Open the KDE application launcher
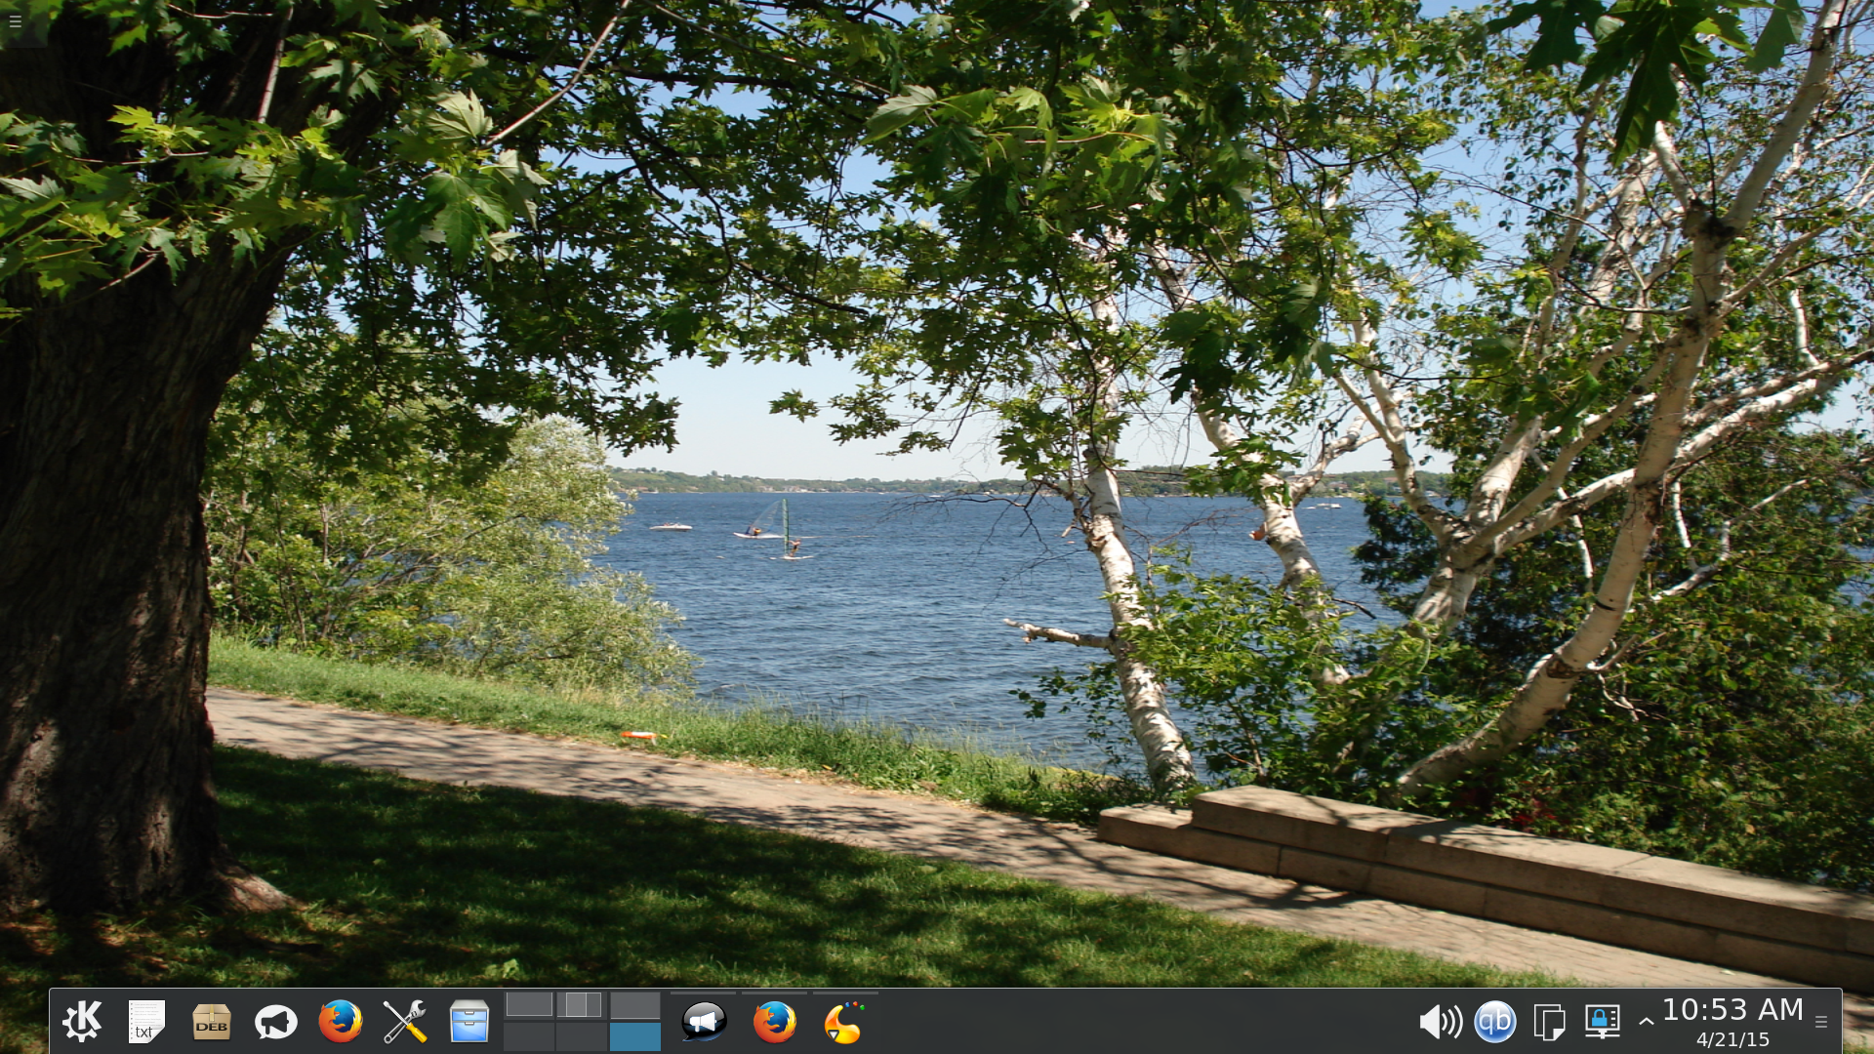Screen dimensions: 1874x1054 (82, 1022)
